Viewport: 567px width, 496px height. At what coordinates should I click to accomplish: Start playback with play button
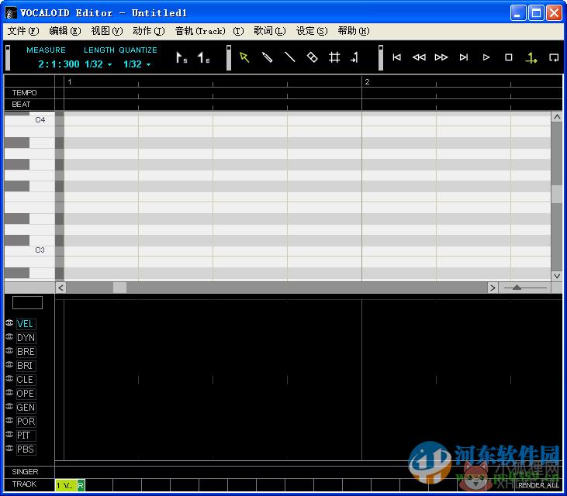486,57
